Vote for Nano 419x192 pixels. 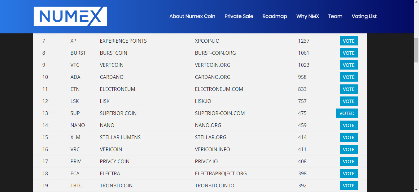pyautogui.click(x=349, y=125)
